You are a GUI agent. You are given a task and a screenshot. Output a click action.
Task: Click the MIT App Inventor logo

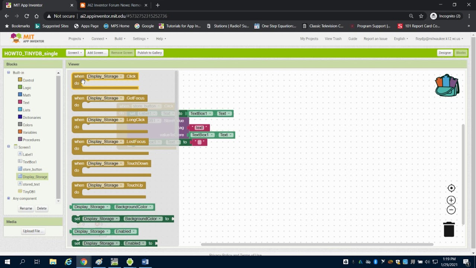coord(27,38)
